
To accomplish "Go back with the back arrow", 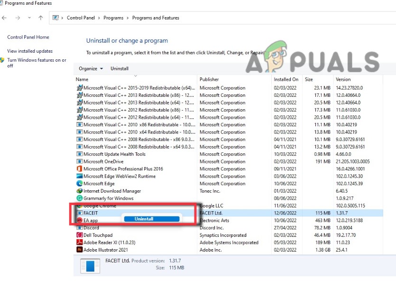I will click(x=4, y=18).
